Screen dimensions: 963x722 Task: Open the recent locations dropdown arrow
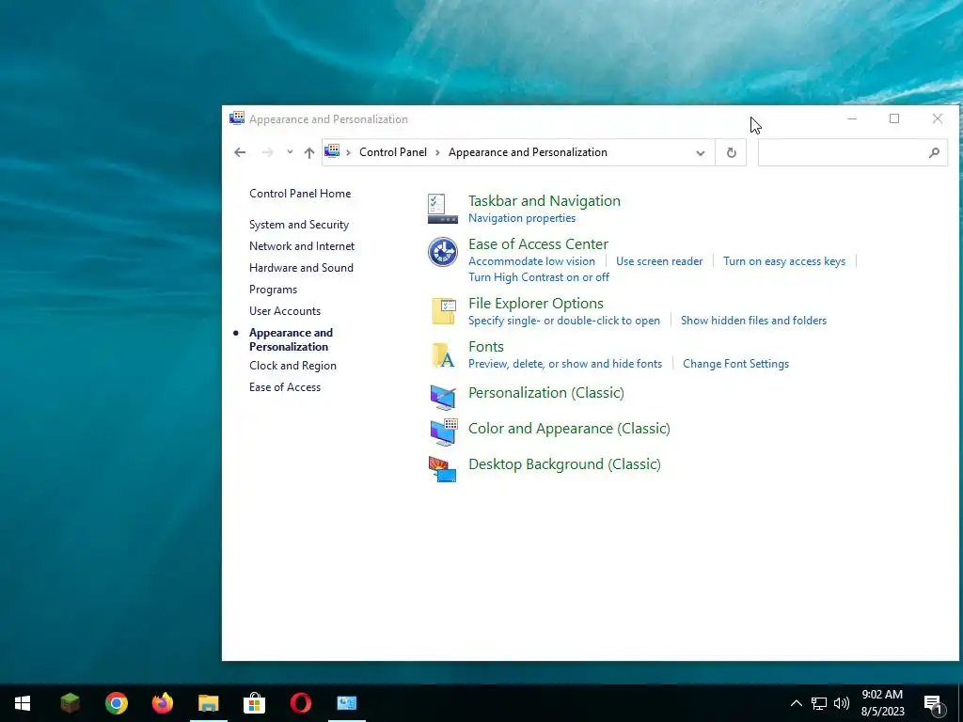(x=290, y=152)
